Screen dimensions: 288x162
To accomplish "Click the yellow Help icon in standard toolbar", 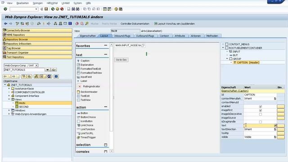I will point(116,9).
